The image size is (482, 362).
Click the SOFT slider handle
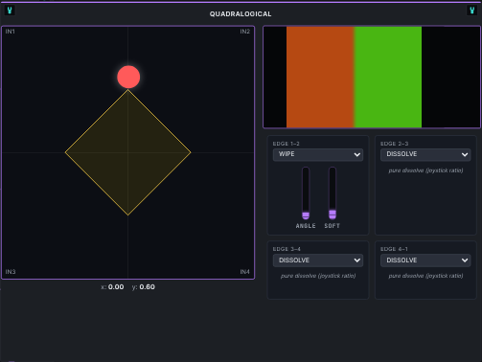333,215
